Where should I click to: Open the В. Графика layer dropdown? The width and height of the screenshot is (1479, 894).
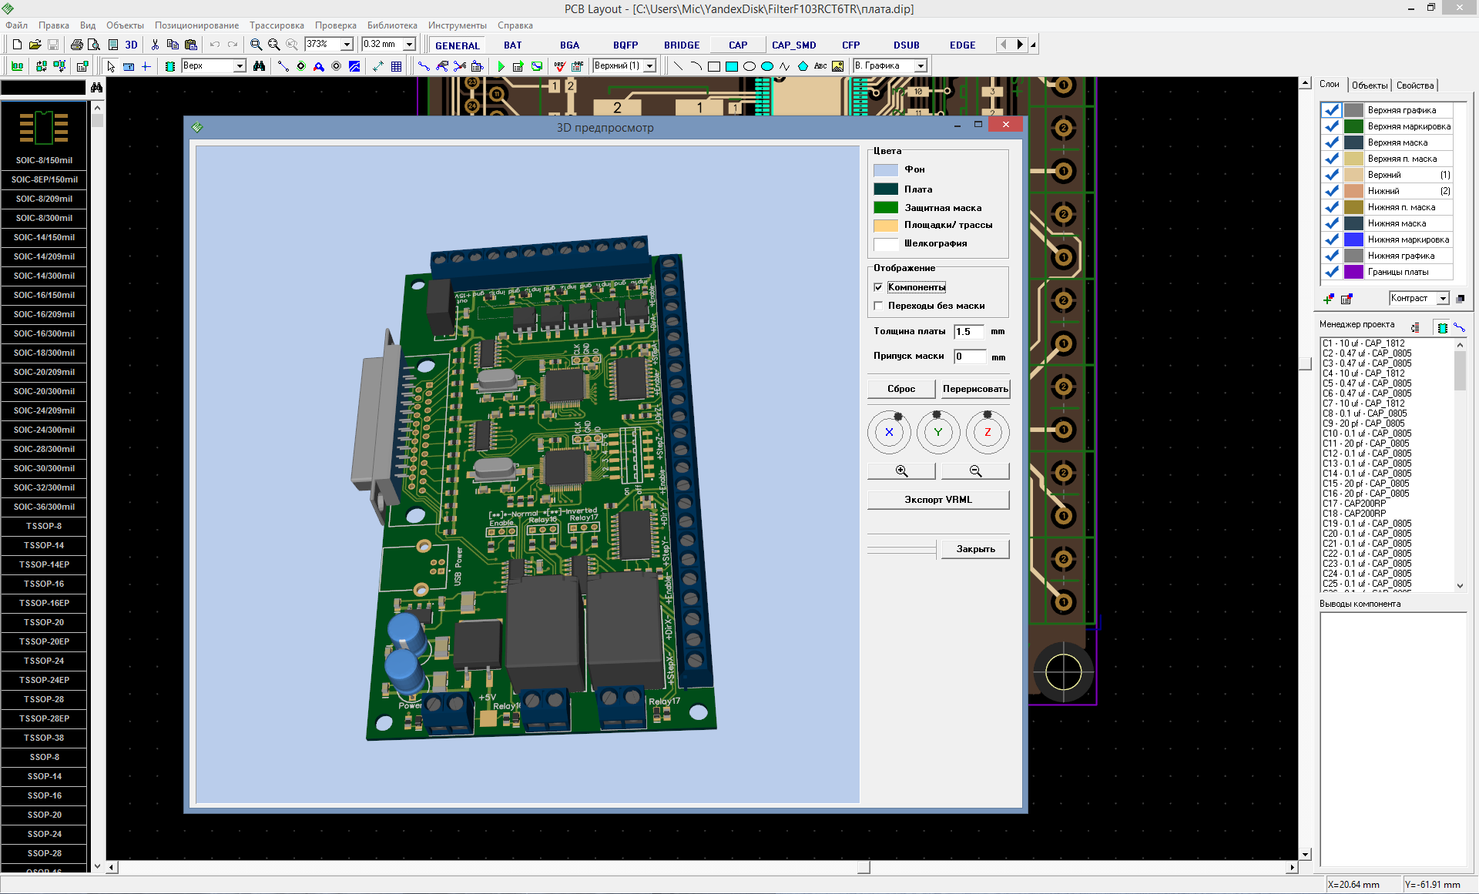[921, 66]
